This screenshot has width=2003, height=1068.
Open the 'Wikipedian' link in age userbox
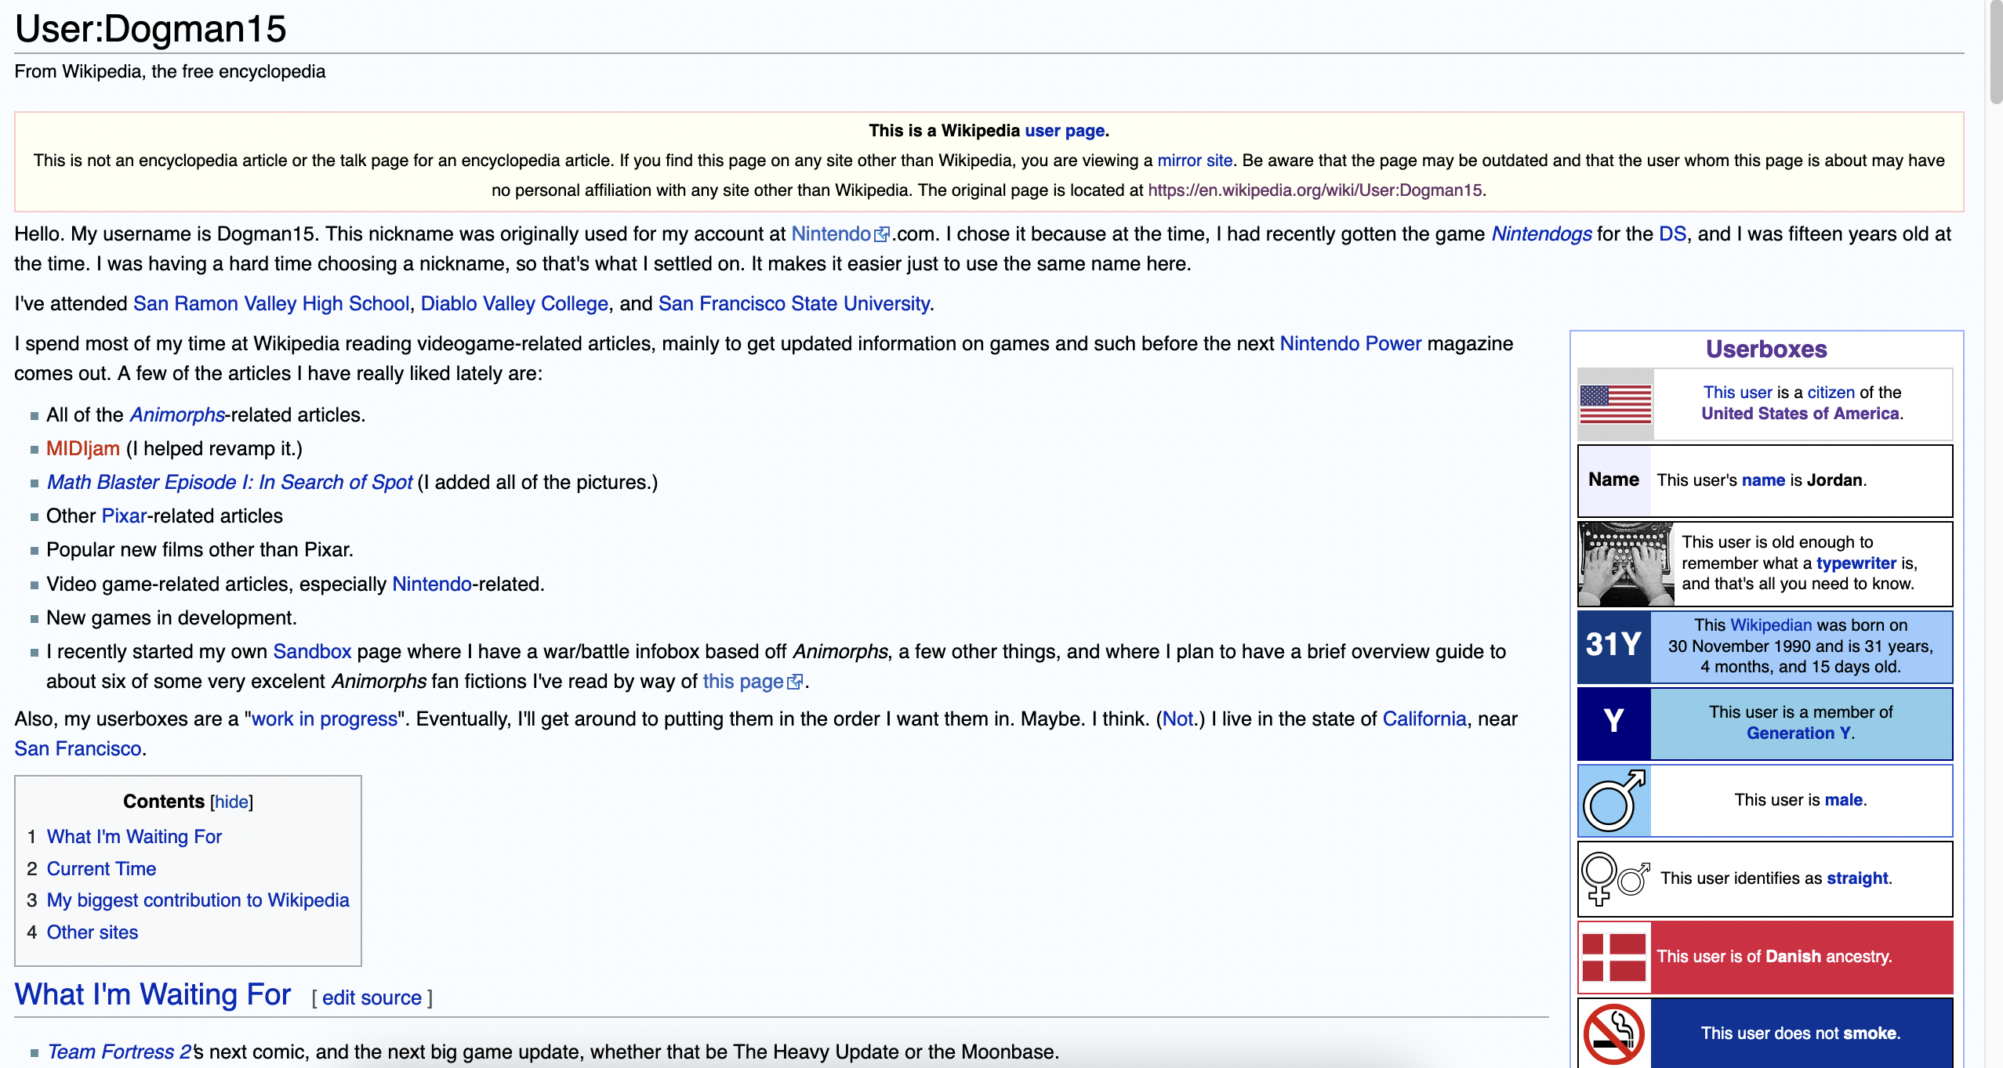(1770, 625)
